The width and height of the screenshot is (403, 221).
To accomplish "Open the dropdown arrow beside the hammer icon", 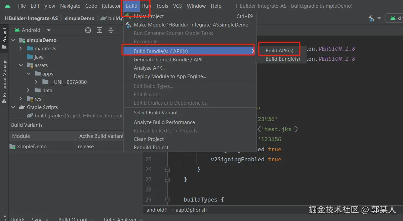I will pos(379,18).
